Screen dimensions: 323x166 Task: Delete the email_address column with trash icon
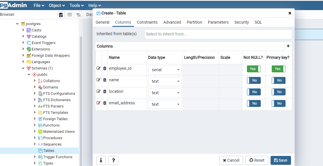click(105, 103)
